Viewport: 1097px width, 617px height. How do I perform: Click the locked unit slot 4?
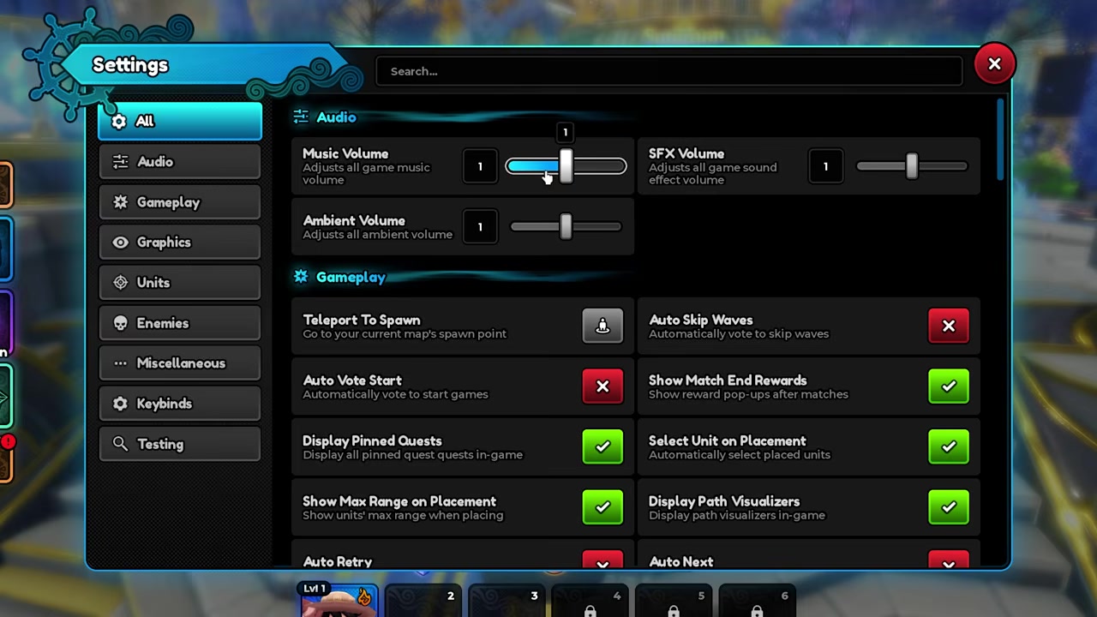tap(590, 601)
